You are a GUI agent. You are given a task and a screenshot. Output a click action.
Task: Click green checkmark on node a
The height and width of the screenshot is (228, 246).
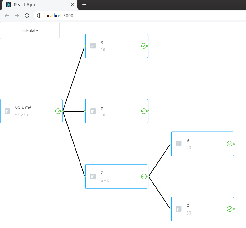[x=229, y=144]
